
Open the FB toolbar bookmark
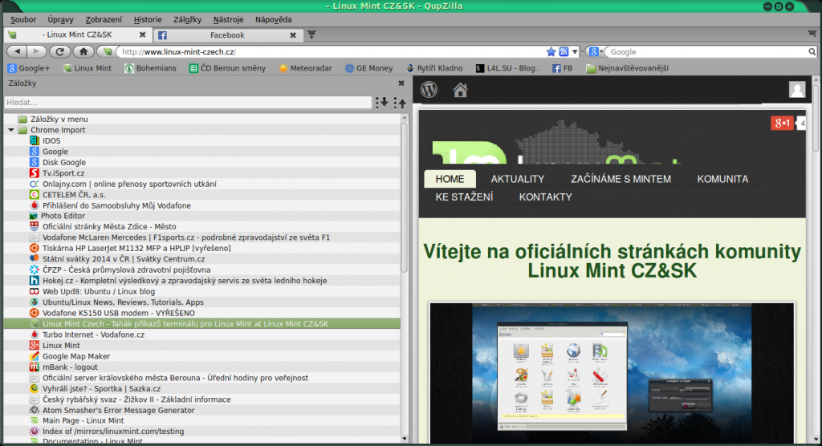click(562, 68)
